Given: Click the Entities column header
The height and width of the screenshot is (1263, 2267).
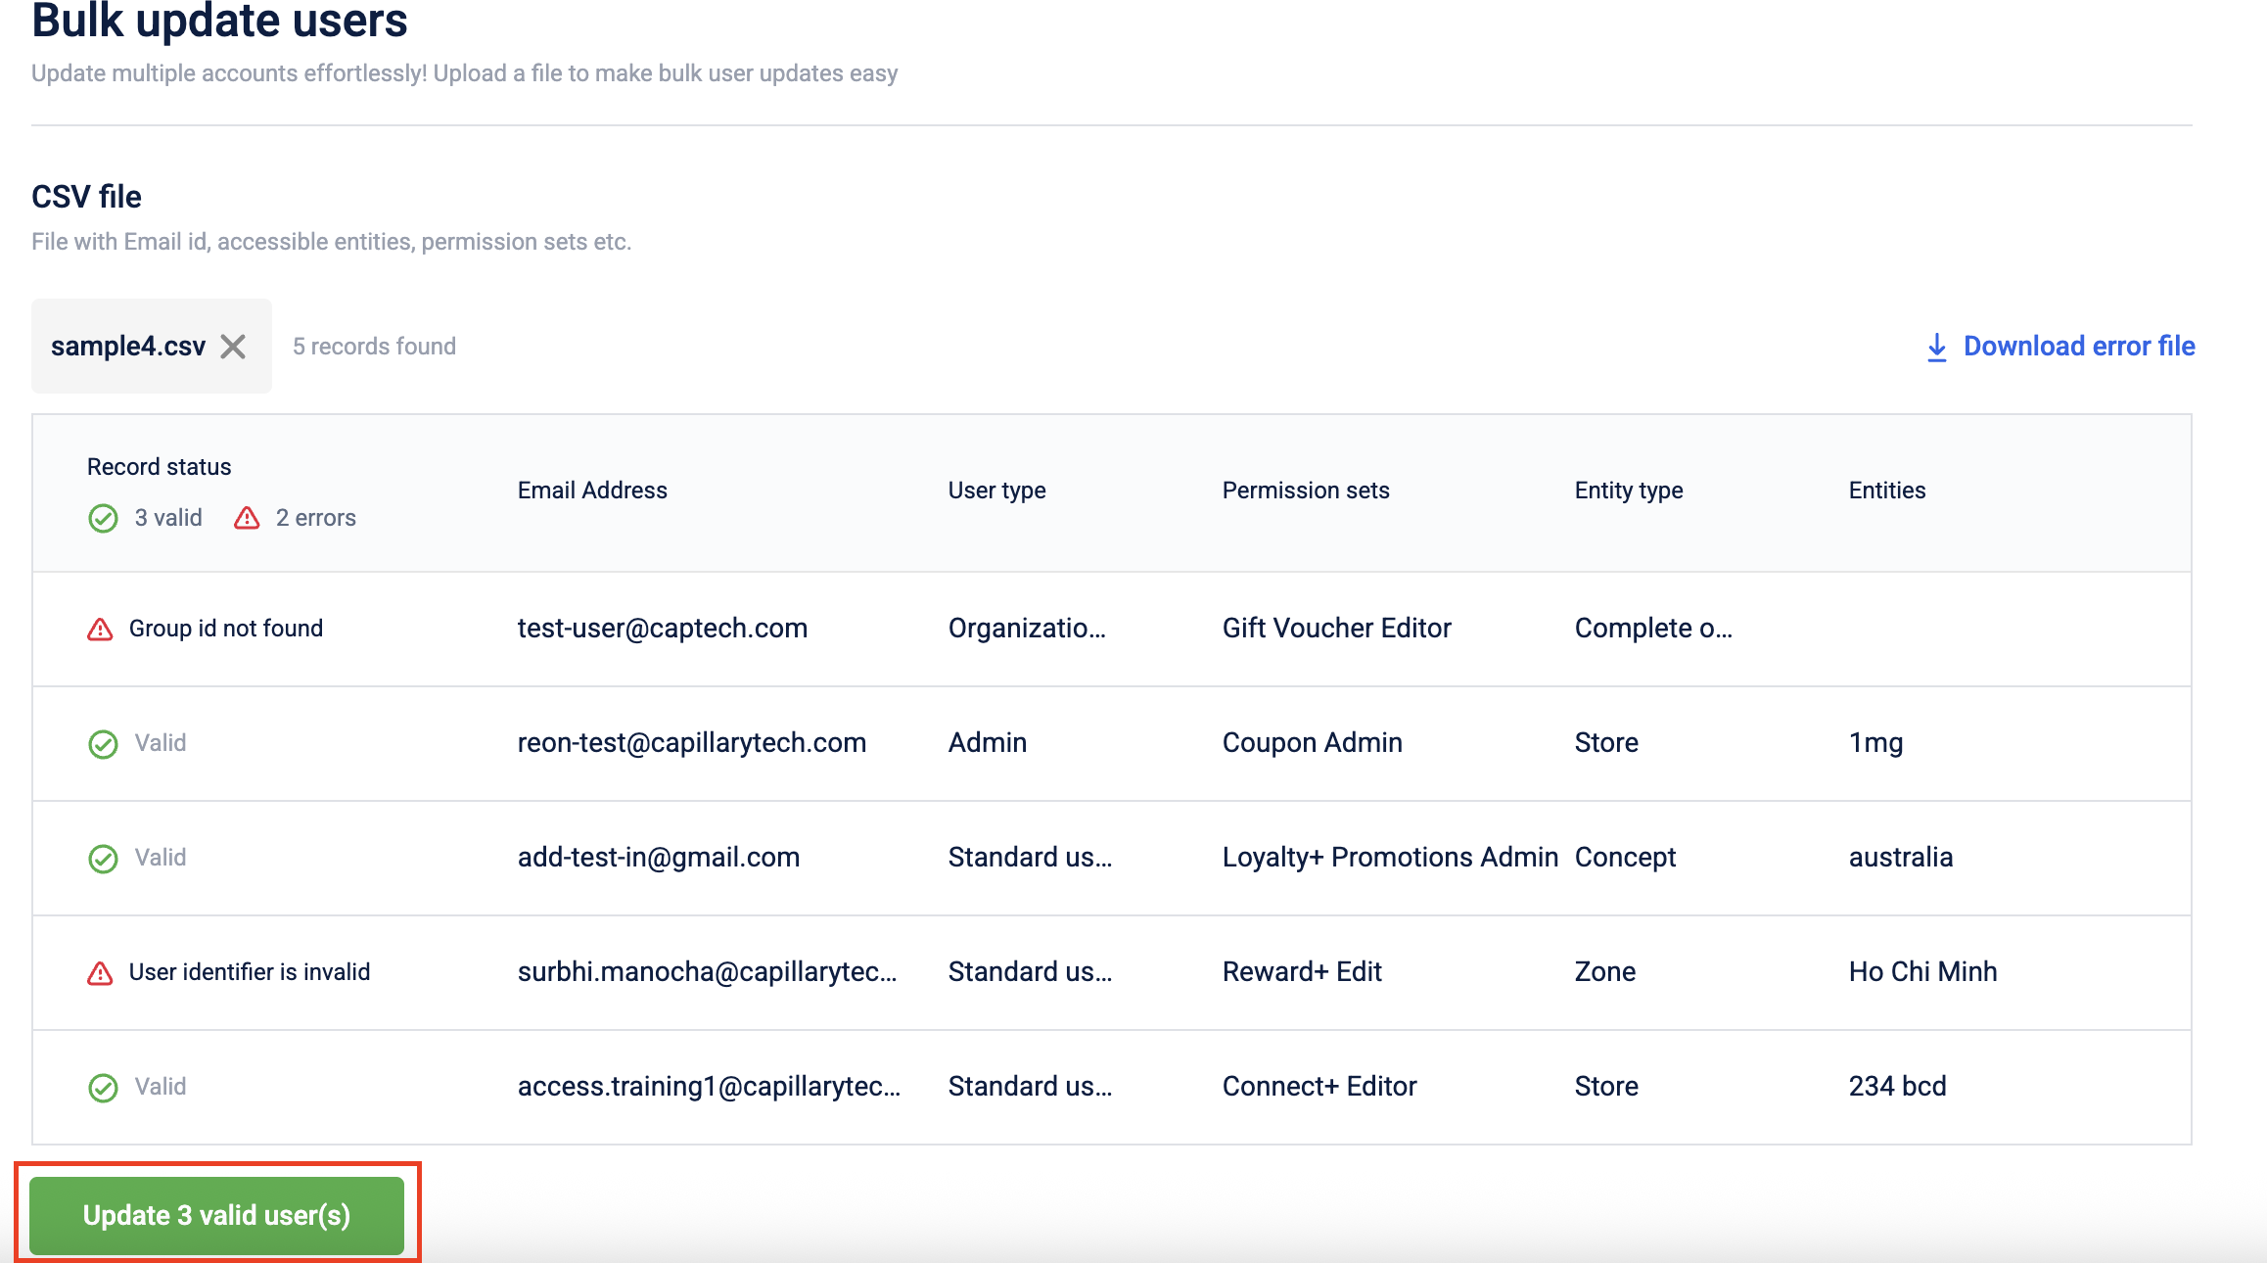Looking at the screenshot, I should click(1886, 491).
